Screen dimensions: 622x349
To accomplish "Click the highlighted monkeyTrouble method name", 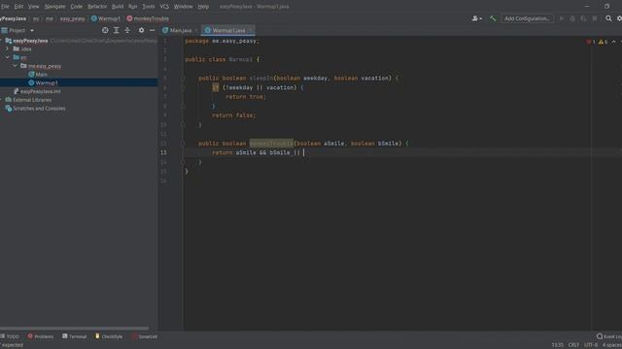I will [271, 143].
